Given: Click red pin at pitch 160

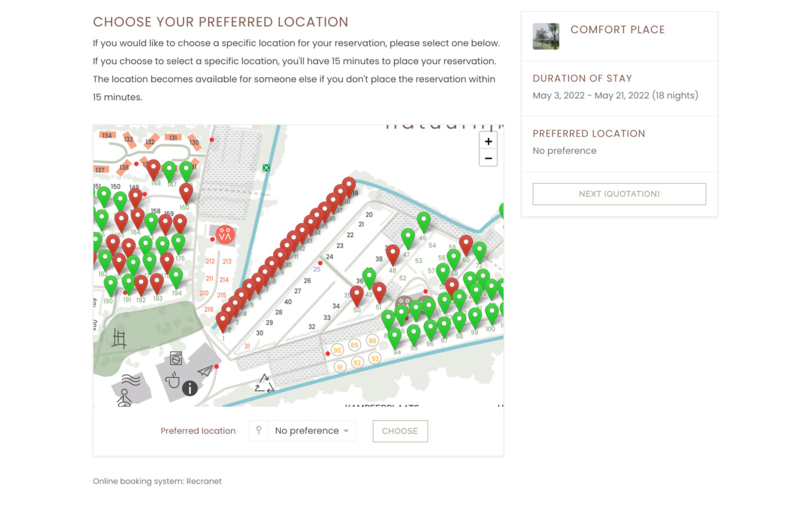Looking at the screenshot, I should (186, 192).
